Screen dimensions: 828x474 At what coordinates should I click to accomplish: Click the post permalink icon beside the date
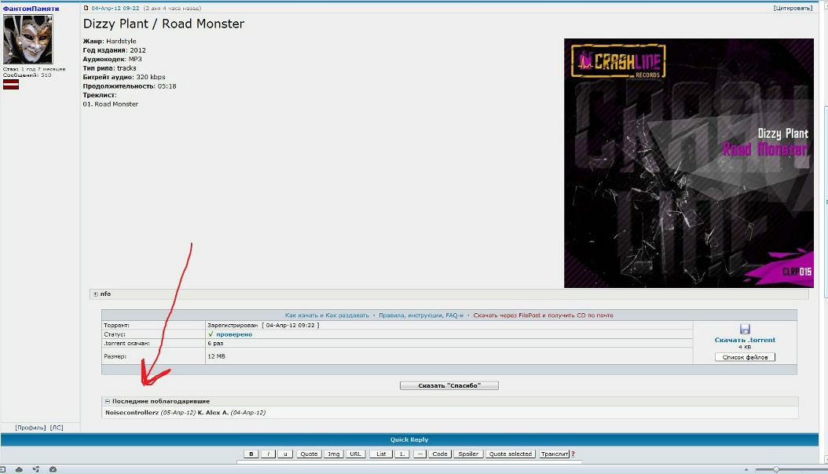pyautogui.click(x=86, y=8)
